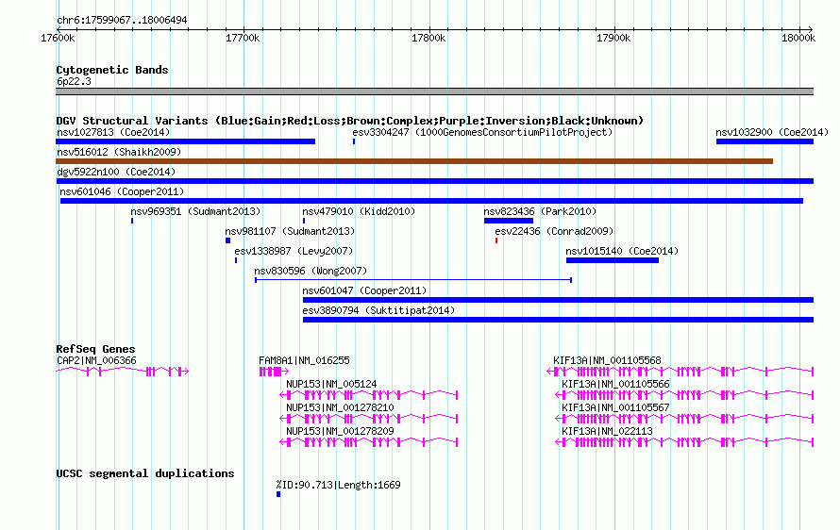The image size is (840, 530).
Task: Click the KIF13A|NM_001105568 transcript label
Action: (x=607, y=361)
